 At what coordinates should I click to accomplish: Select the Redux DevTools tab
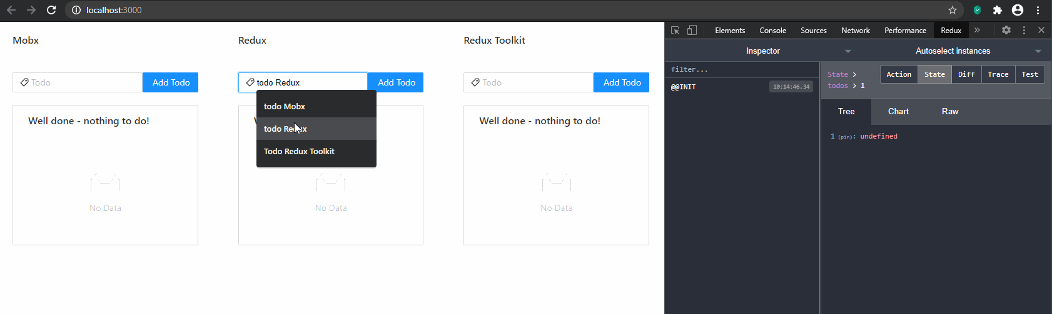click(x=951, y=31)
